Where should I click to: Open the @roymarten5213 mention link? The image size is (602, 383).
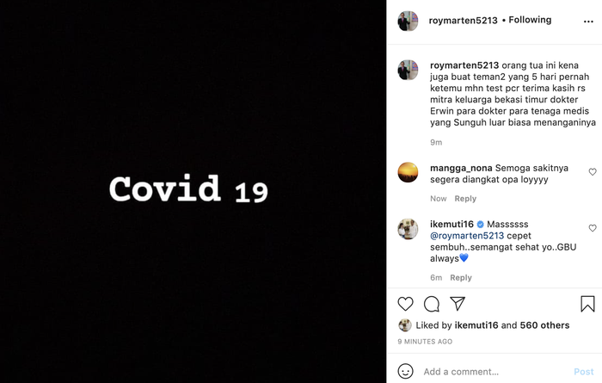click(x=467, y=236)
